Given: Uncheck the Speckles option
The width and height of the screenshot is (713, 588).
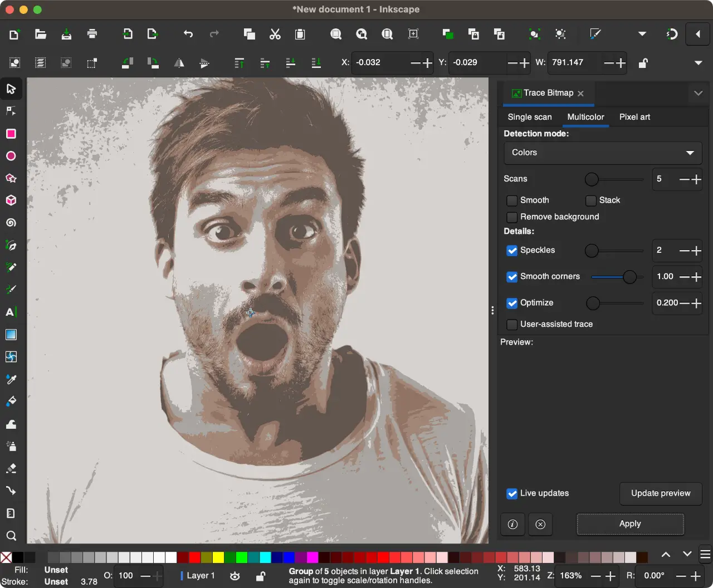Looking at the screenshot, I should click(512, 251).
